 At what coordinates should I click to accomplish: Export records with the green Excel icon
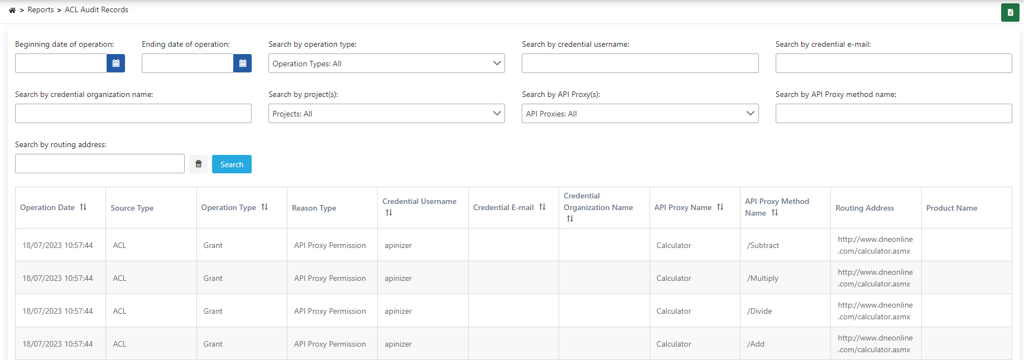point(1010,12)
